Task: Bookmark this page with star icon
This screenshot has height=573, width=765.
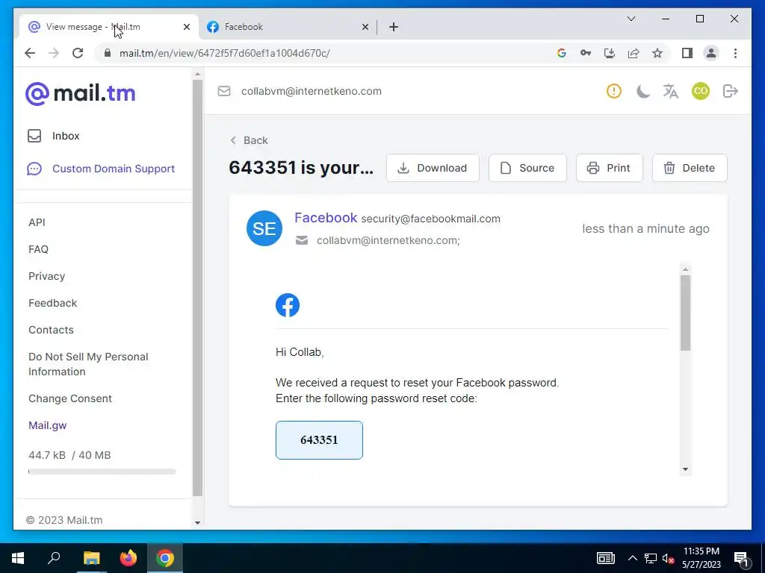Action: tap(657, 53)
